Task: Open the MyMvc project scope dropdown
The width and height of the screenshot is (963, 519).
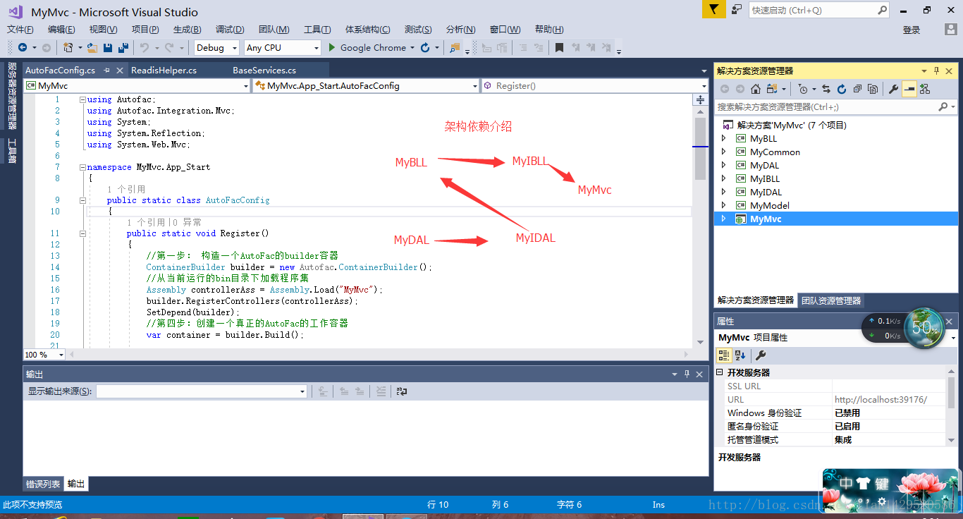Action: pyautogui.click(x=246, y=85)
